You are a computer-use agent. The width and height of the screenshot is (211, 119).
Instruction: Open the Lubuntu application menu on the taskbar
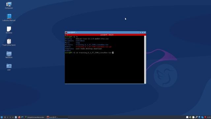coord(2,117)
